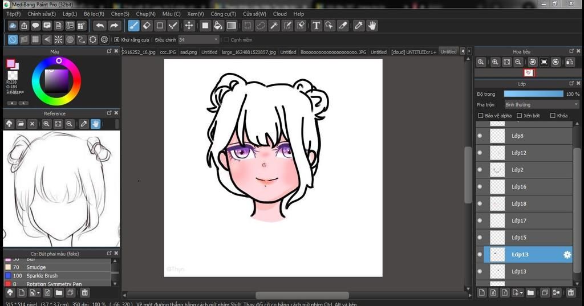Open the cloud save icon
The height and width of the screenshot is (306, 584).
pyautogui.click(x=13, y=26)
